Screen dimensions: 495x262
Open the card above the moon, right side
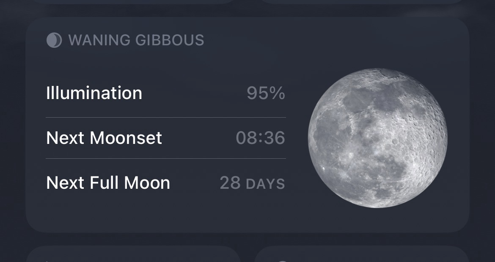362,2
